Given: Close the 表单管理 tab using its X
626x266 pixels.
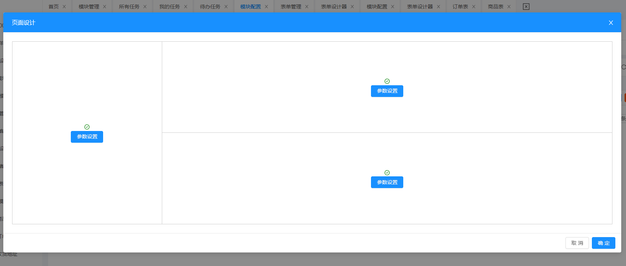Looking at the screenshot, I should coord(307,7).
